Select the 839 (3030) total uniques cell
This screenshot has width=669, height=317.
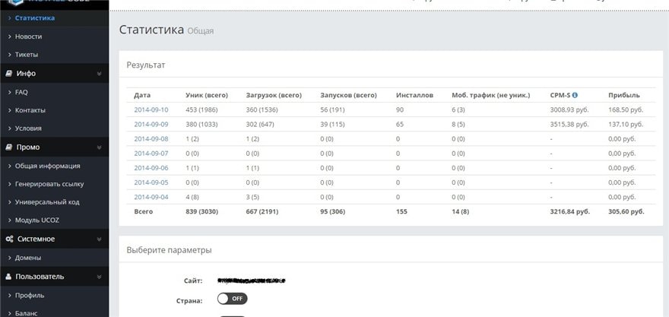click(x=201, y=211)
